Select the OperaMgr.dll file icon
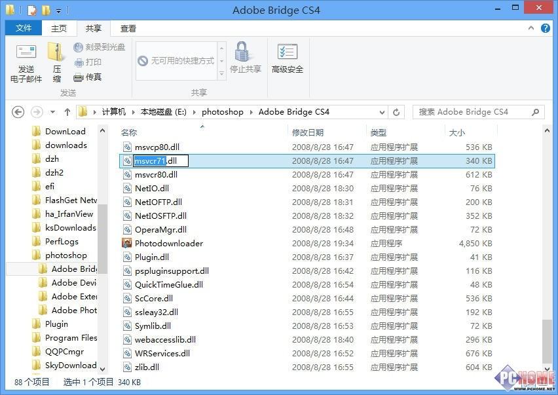The height and width of the screenshot is (395, 558). [x=128, y=229]
